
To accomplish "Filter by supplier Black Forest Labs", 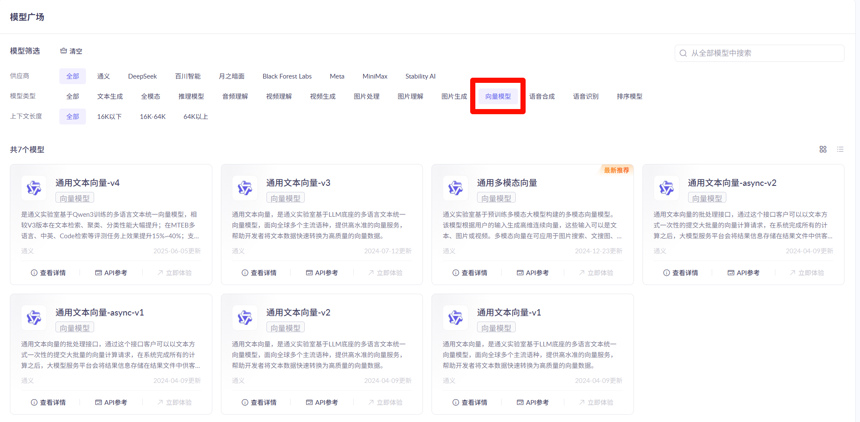I will point(287,76).
